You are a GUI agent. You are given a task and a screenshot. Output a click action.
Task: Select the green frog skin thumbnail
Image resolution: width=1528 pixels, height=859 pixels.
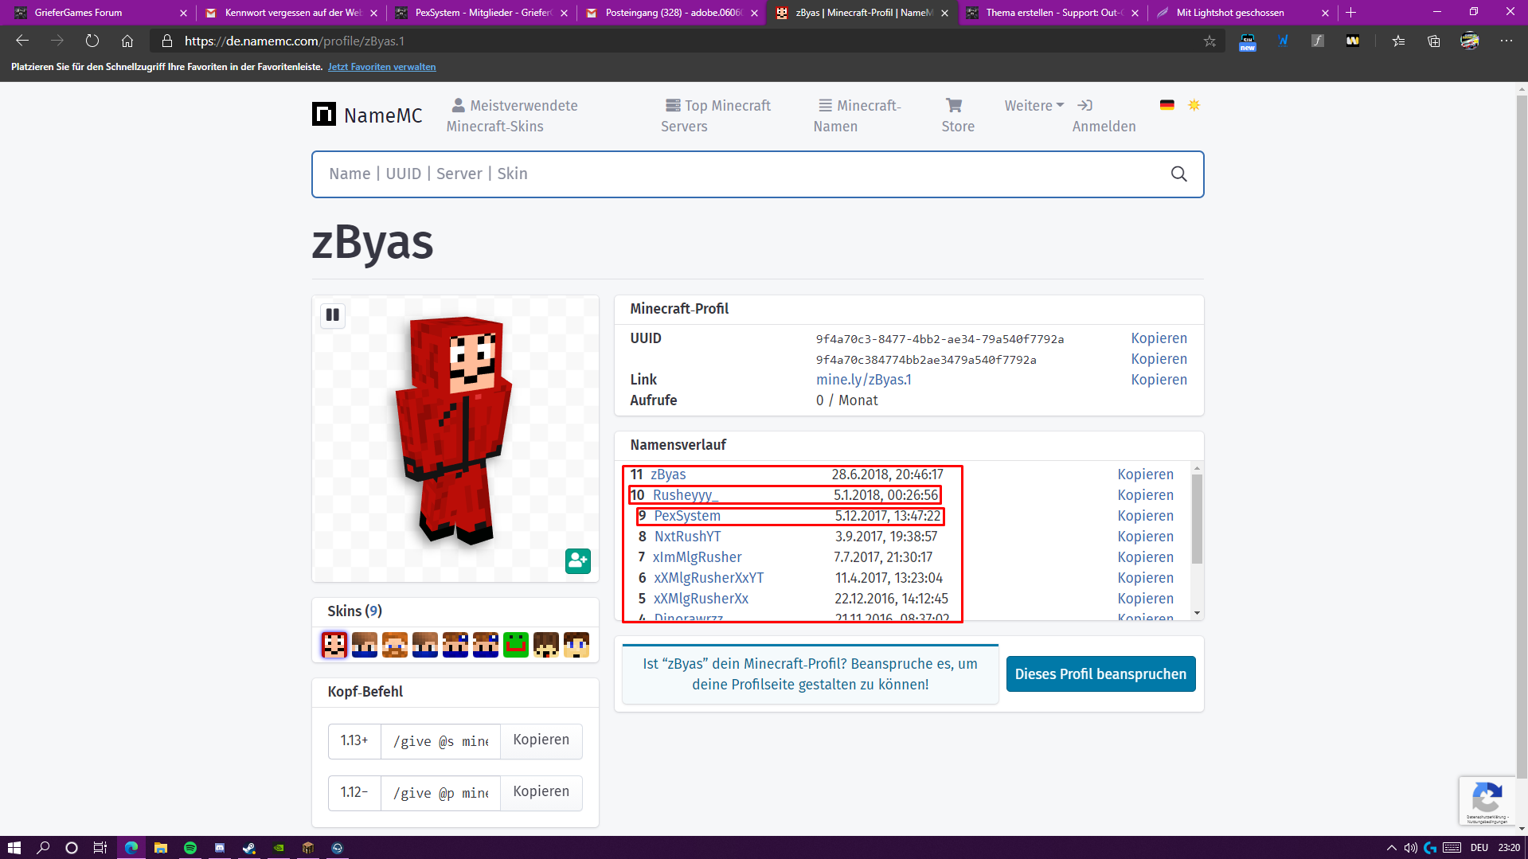click(516, 645)
